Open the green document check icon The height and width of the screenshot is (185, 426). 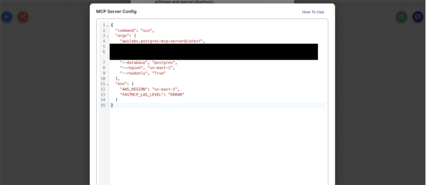[x=401, y=17]
